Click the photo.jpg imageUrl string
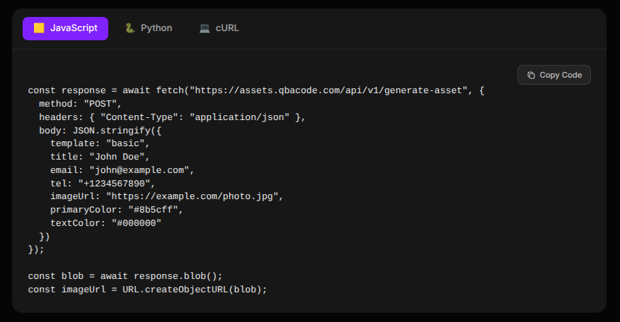 coord(195,196)
